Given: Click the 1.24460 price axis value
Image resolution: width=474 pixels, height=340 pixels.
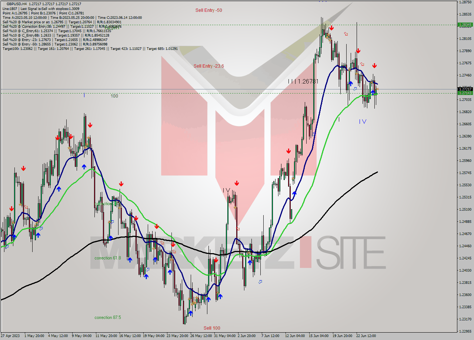Looking at the screenshot, I should [x=465, y=246].
